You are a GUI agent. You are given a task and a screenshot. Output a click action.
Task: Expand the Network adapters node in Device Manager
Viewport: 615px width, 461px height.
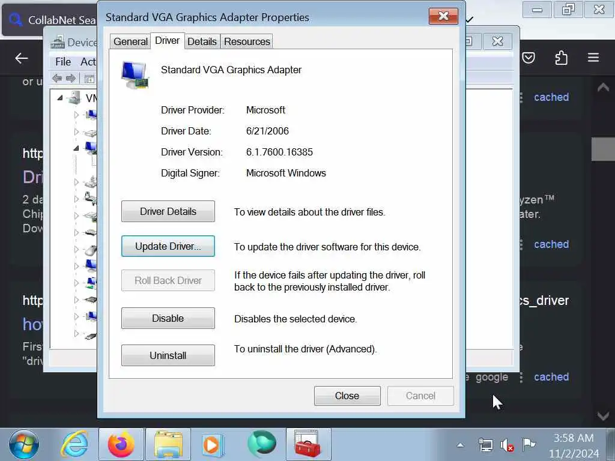[x=76, y=283]
